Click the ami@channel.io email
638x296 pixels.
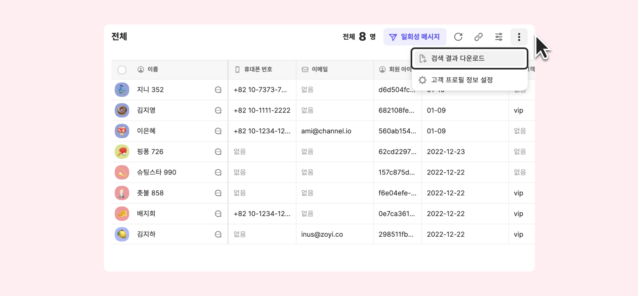[x=326, y=131]
